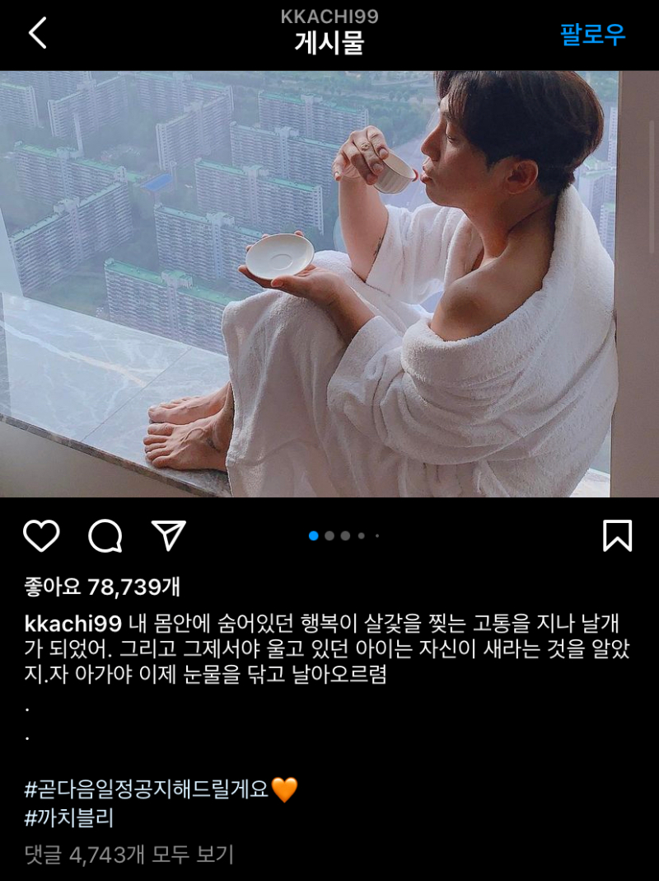Jump to second carousel dot
659x881 pixels.
pyautogui.click(x=329, y=536)
